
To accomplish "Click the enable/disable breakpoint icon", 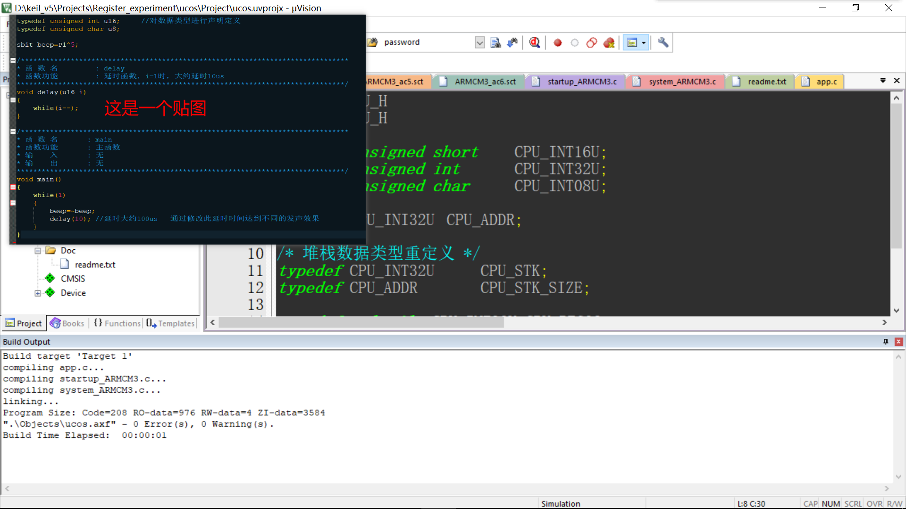I will pos(574,42).
